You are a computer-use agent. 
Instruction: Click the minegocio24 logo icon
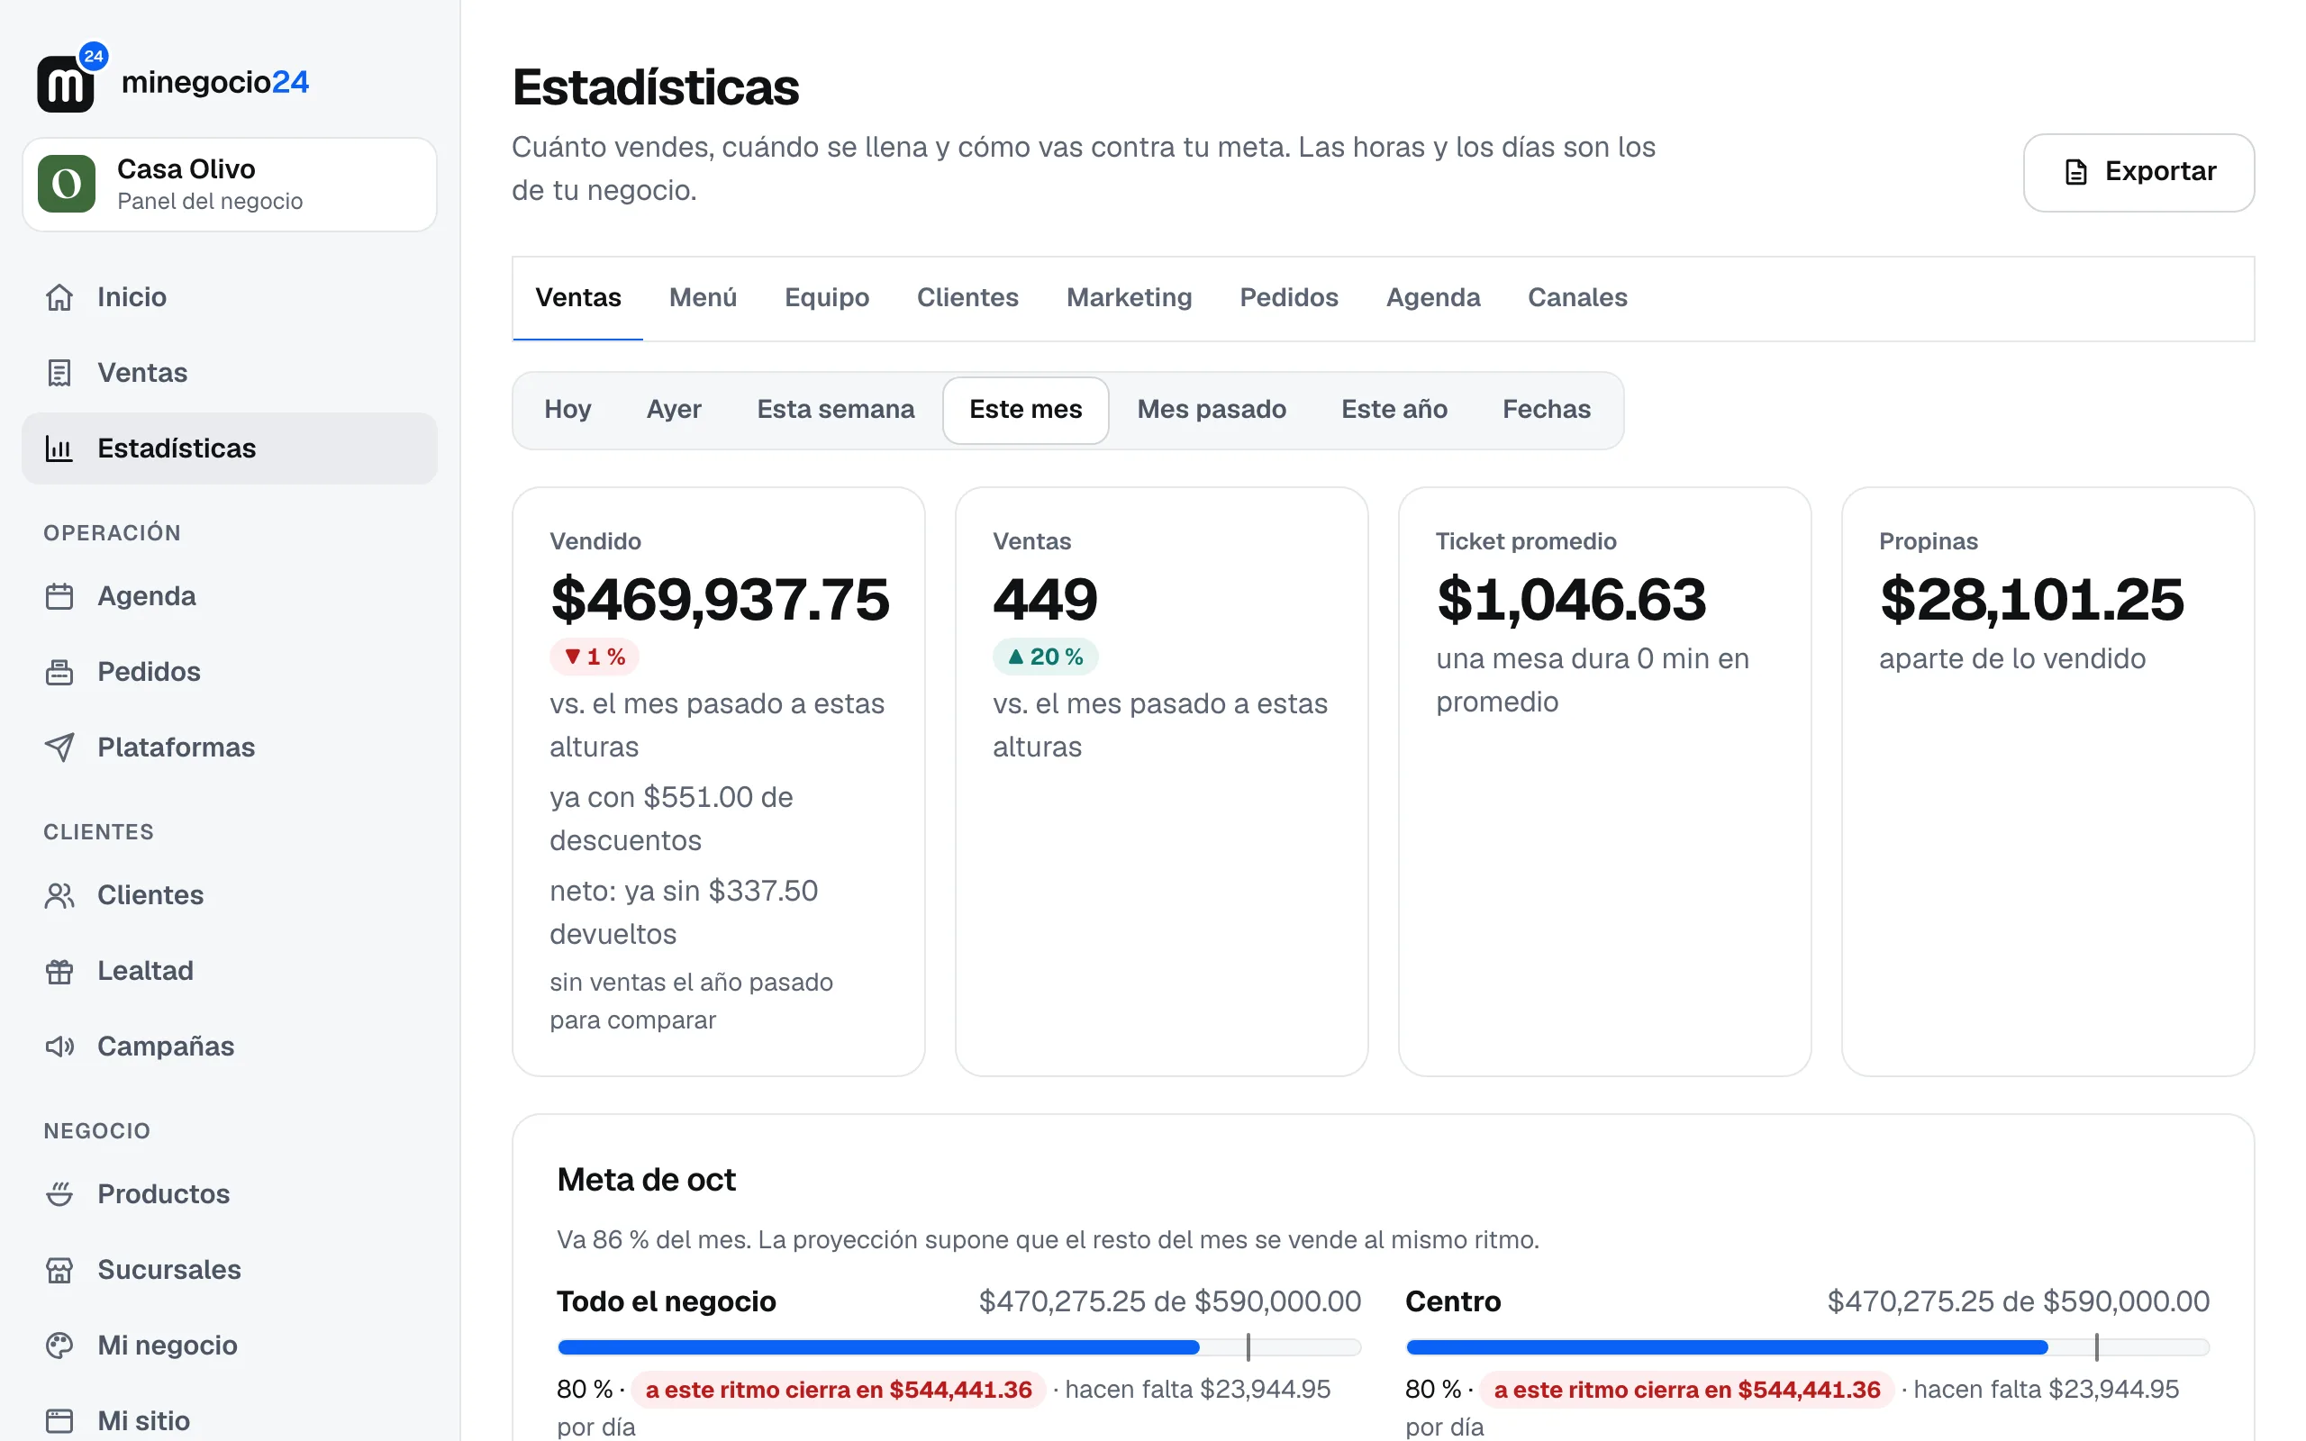click(x=70, y=79)
